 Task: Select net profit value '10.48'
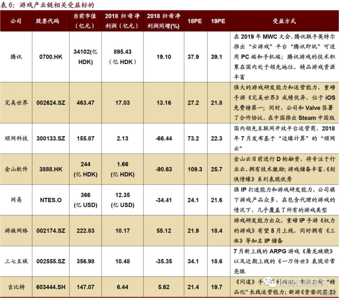[123, 261]
